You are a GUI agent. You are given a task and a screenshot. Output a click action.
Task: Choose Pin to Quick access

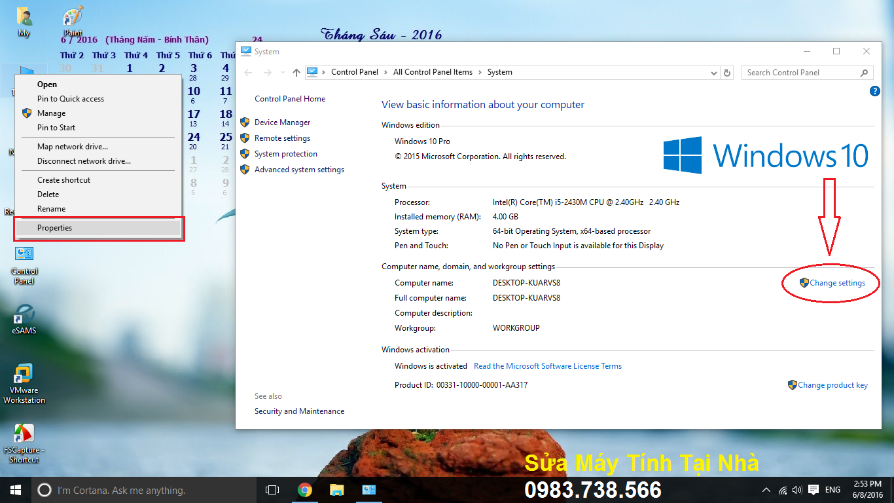(98, 99)
